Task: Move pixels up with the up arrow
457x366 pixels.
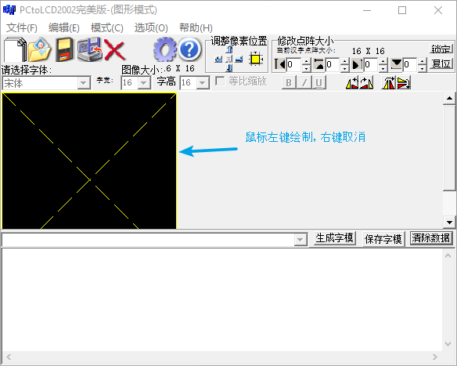Action: (229, 50)
